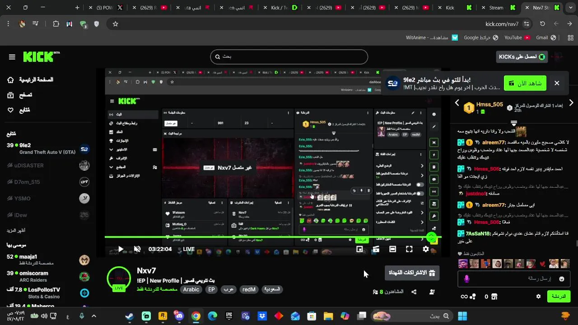Open followed channel iDew
This screenshot has height=325, width=578.
48,215
